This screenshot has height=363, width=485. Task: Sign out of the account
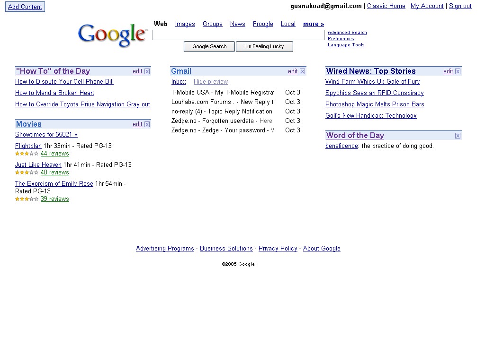tap(460, 6)
